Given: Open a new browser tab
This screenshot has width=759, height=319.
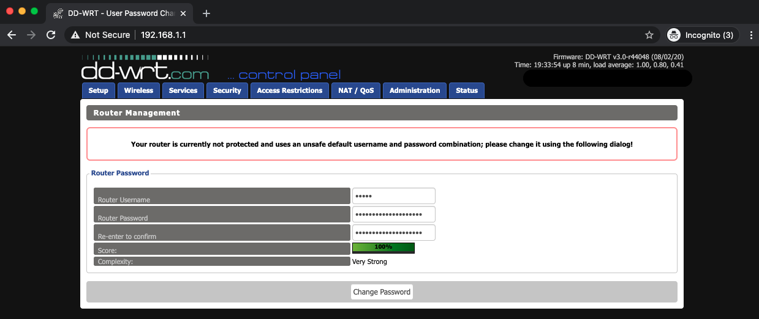Looking at the screenshot, I should 206,13.
